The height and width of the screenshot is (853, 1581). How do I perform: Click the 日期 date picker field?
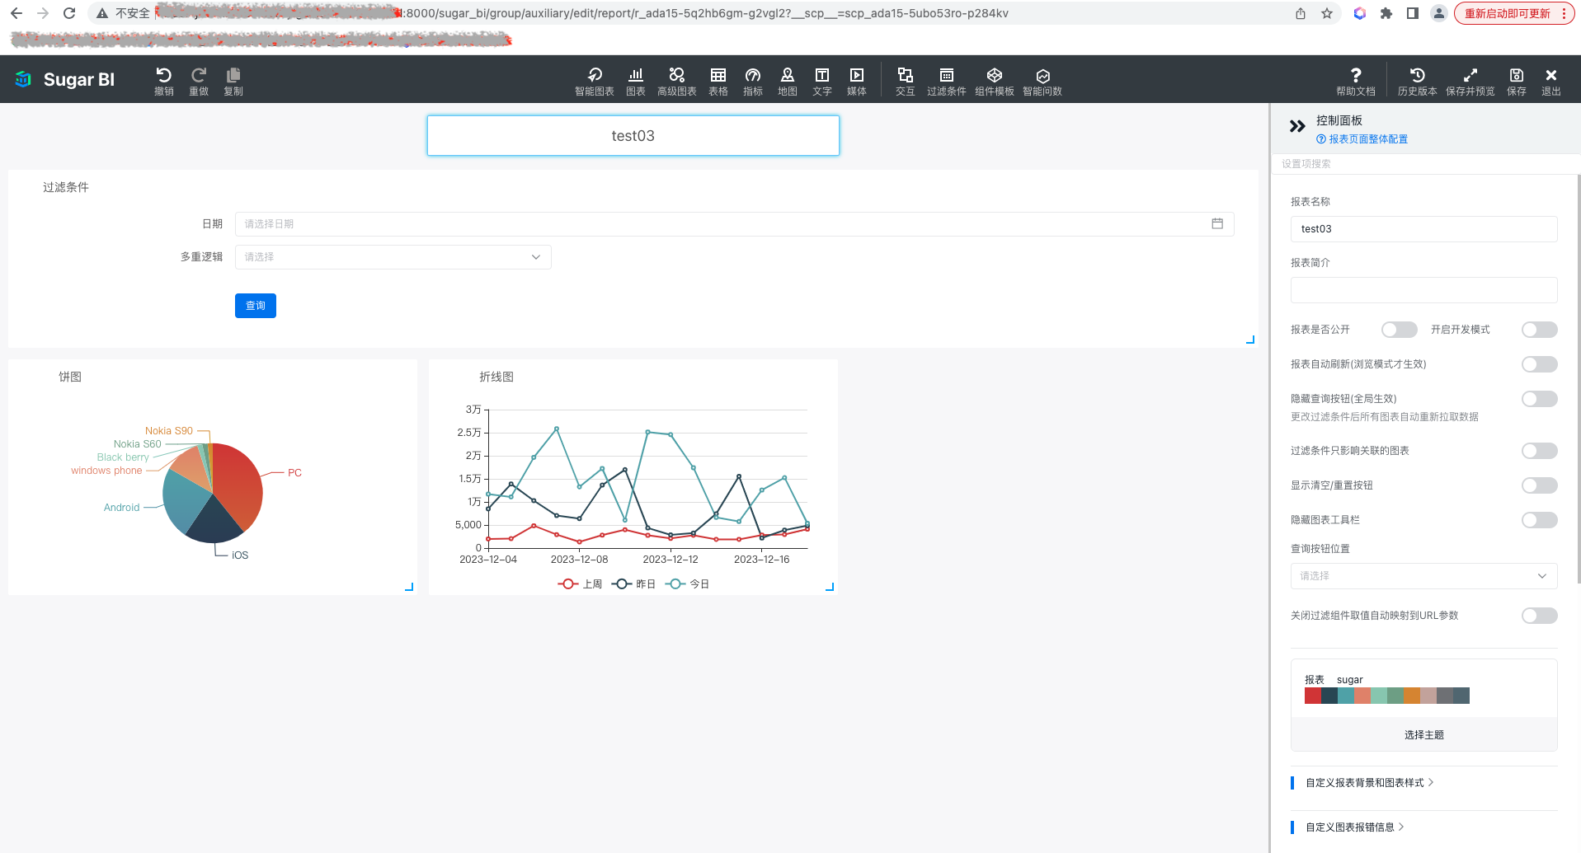pos(734,224)
